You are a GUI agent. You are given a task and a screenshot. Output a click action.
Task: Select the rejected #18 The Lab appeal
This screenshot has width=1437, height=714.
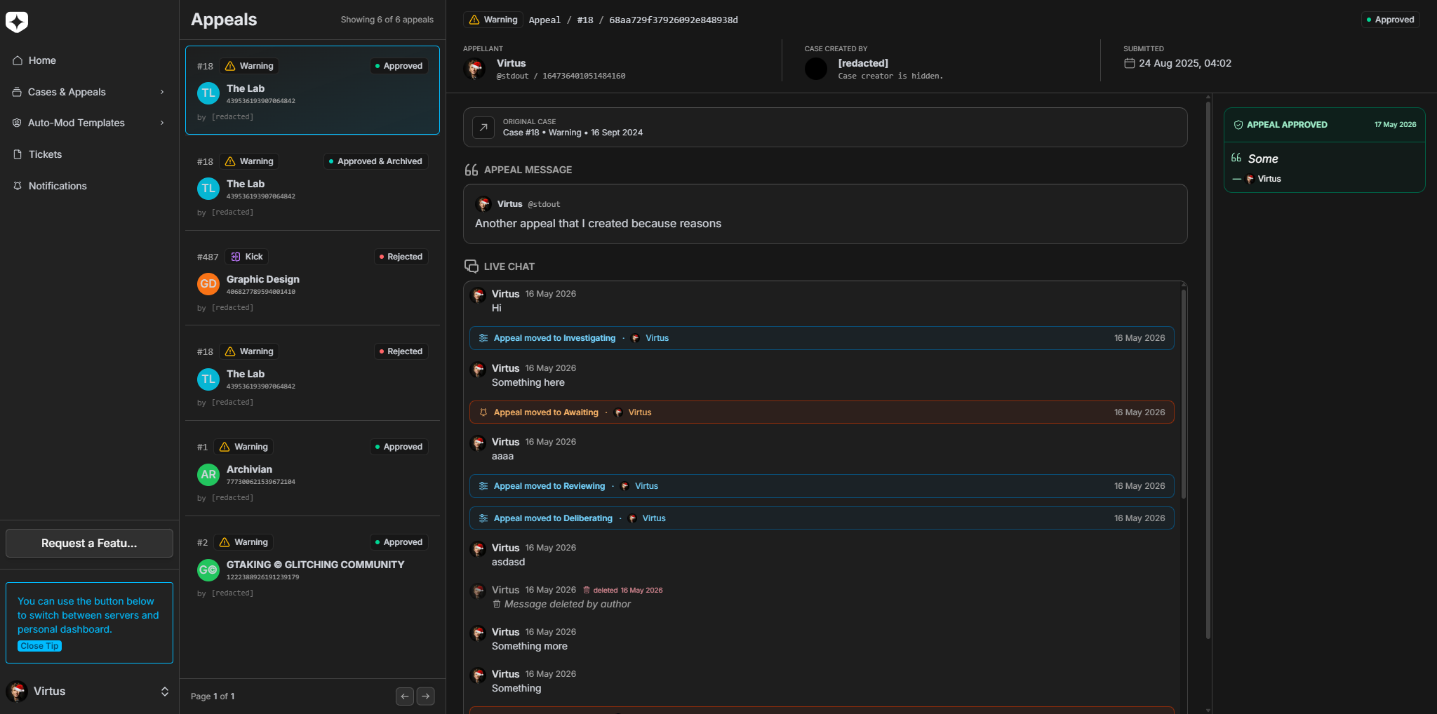point(312,376)
